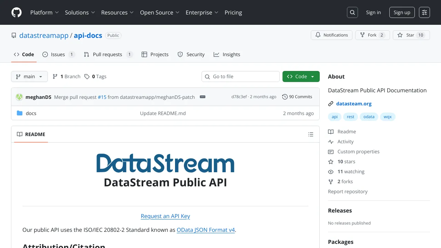Click the Request an API Key link
The image size is (441, 248).
tap(165, 216)
